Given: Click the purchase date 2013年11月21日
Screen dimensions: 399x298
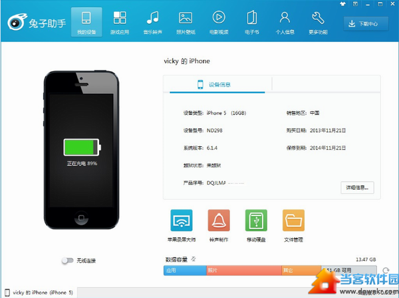Looking at the screenshot, I should (328, 130).
